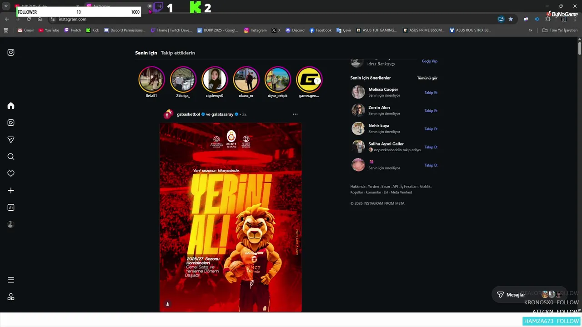
Task: Click the Instagram logo in the sidebar
Action: (11, 52)
